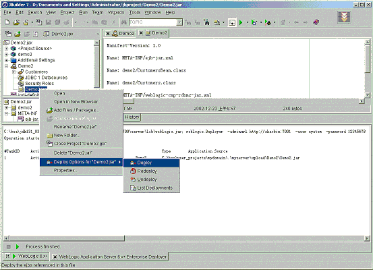Click the Optimize Project toolbar icon

point(268,22)
